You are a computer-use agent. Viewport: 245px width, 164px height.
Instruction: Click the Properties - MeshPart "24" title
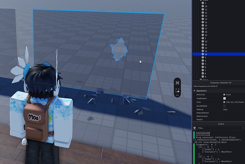221,83
